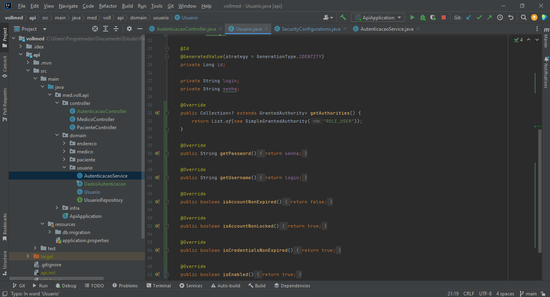Change line separator CRLF in status bar
The height and width of the screenshot is (297, 550).
[469, 293]
